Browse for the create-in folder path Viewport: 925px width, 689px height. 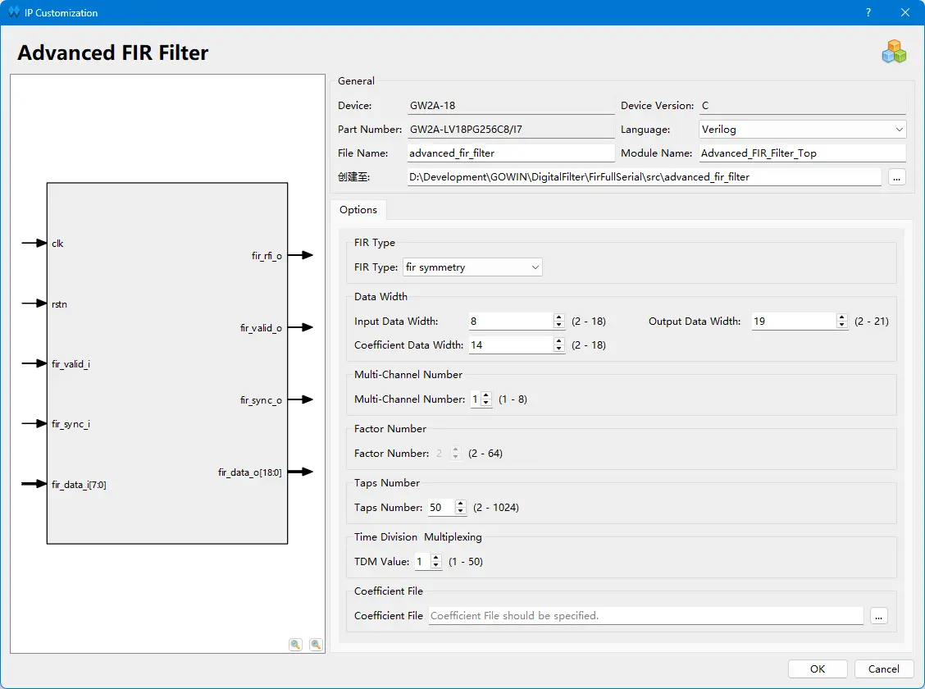click(896, 177)
